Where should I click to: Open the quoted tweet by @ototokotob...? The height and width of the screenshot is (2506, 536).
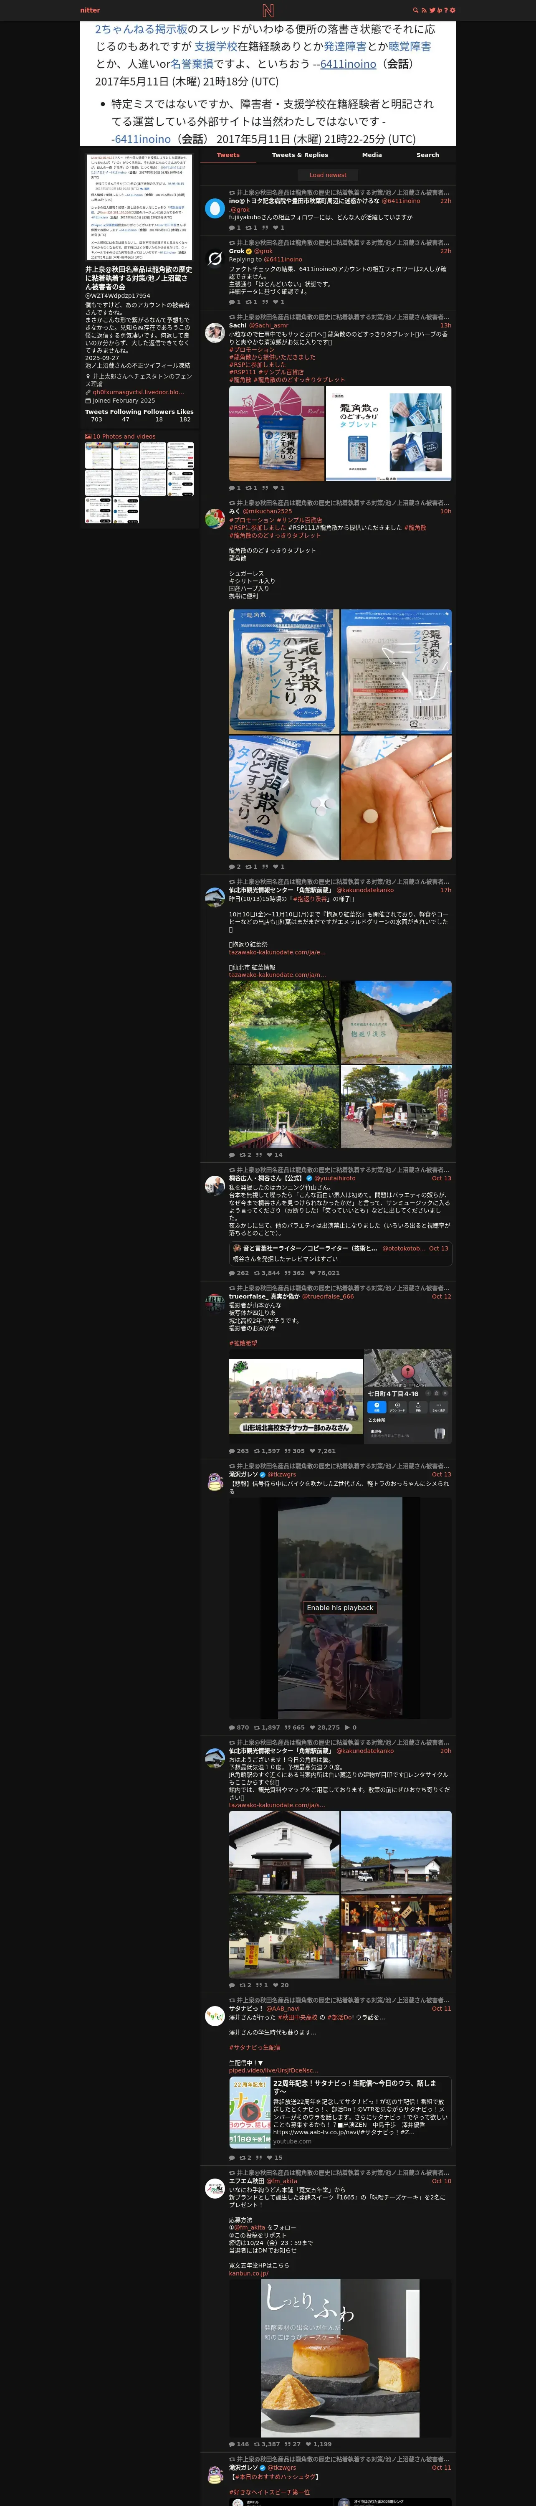point(341,1253)
